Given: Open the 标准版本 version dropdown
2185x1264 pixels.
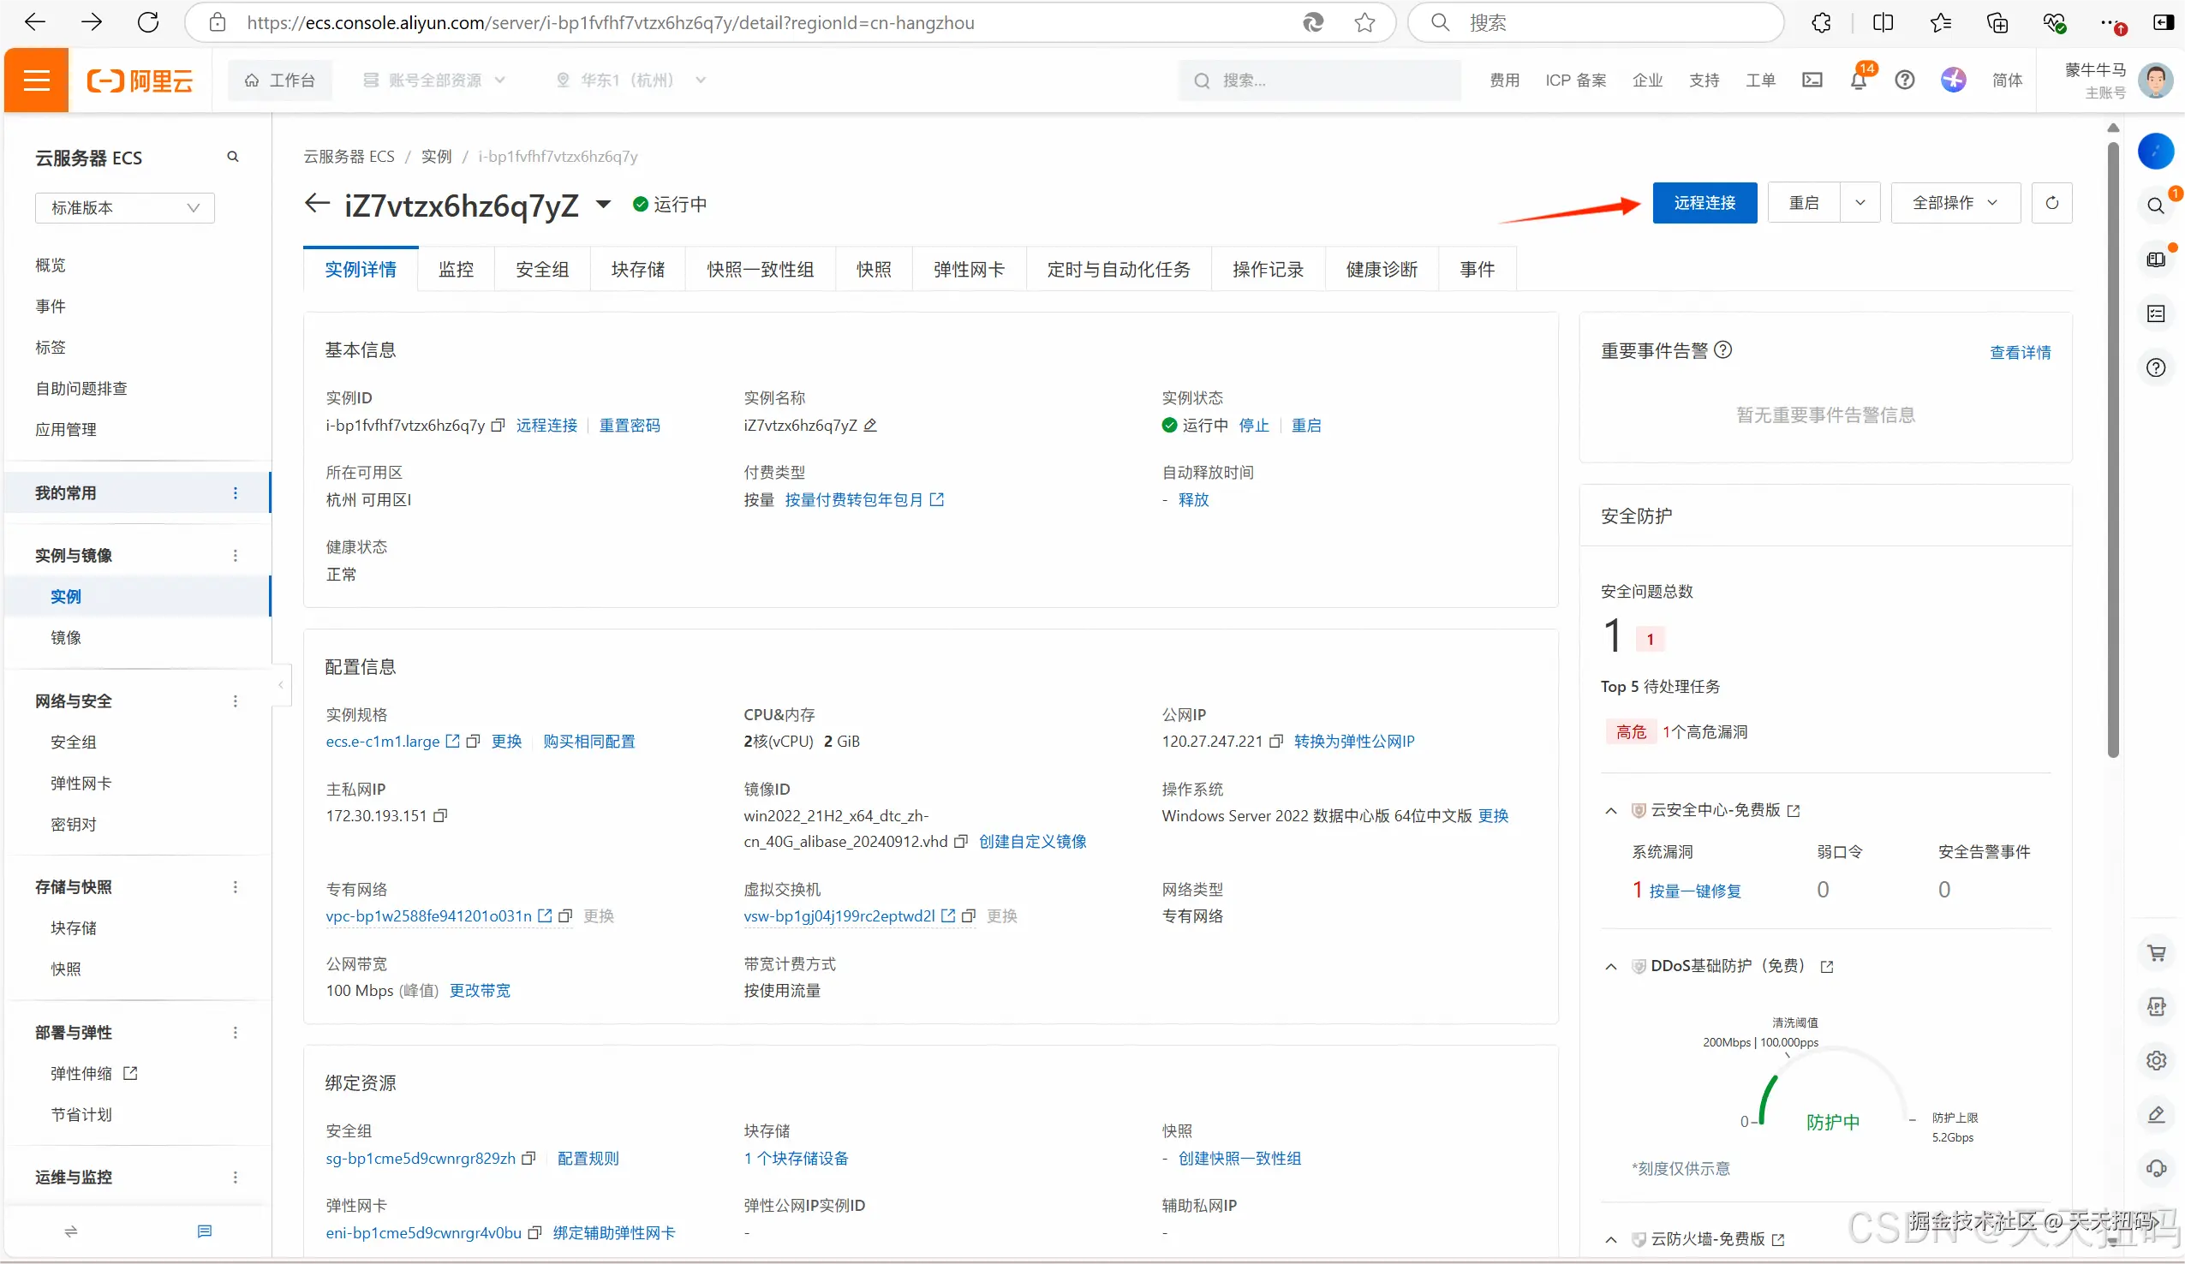Looking at the screenshot, I should pos(124,208).
